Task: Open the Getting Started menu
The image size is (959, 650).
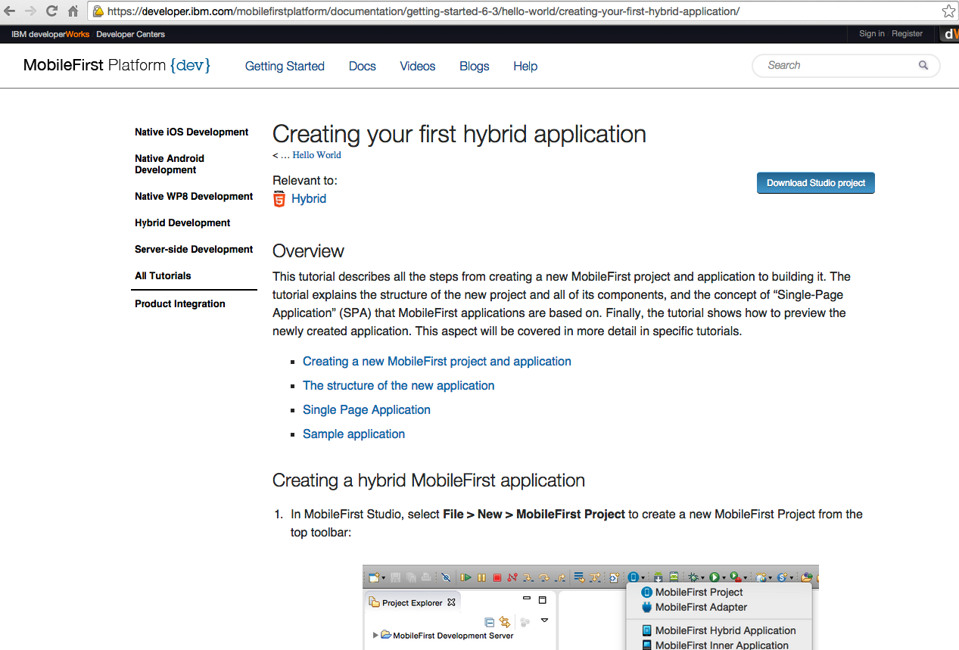Action: pos(285,66)
